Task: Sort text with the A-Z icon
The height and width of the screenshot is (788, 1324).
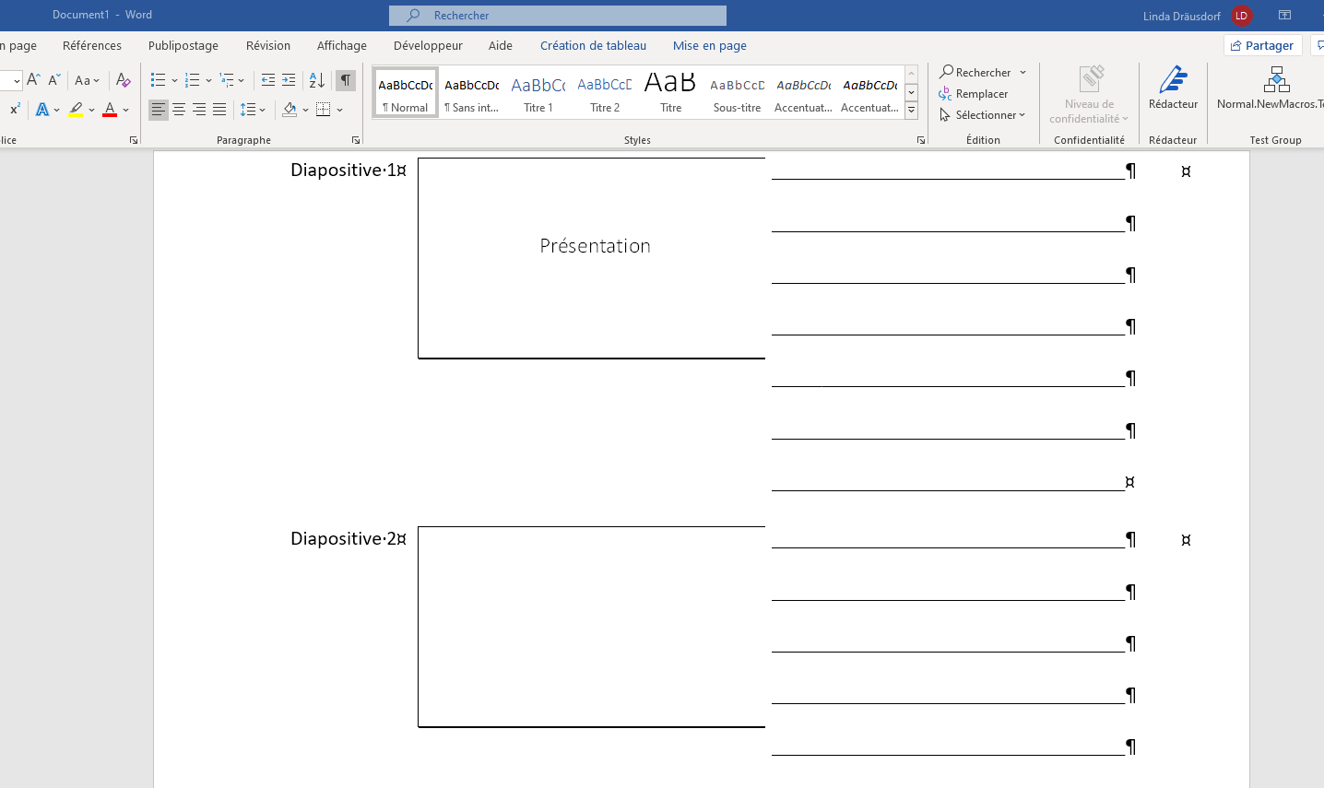Action: [316, 80]
